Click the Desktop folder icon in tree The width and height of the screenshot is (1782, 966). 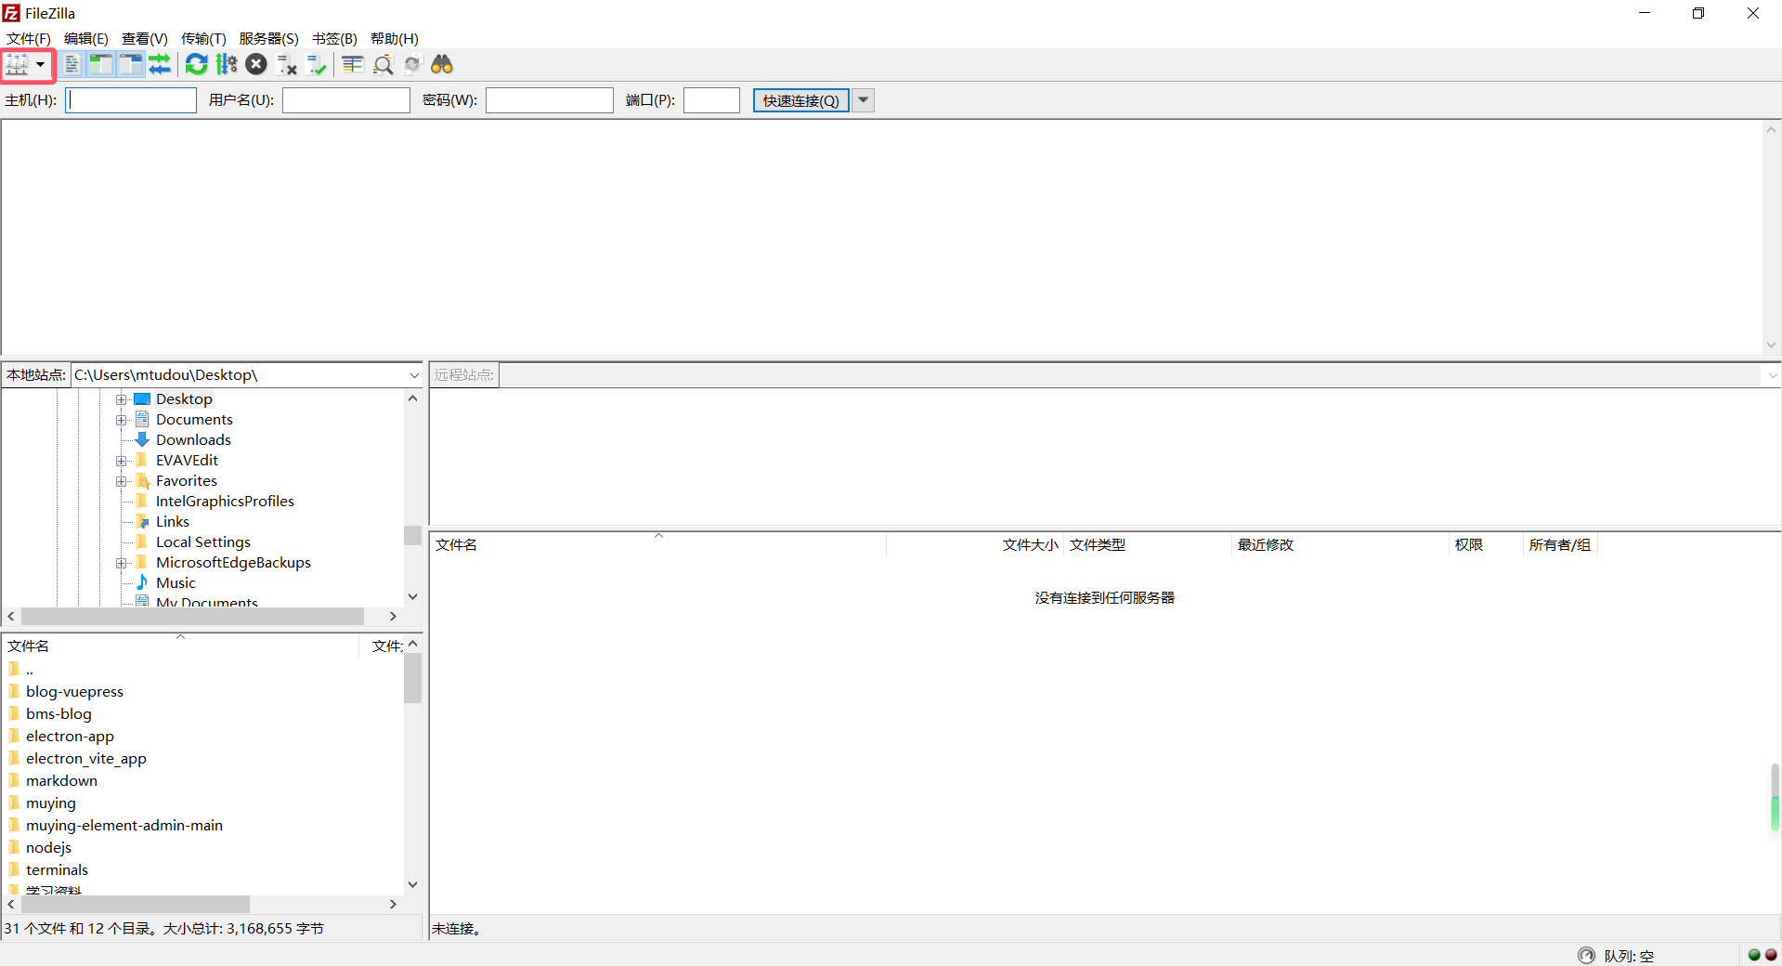point(142,399)
